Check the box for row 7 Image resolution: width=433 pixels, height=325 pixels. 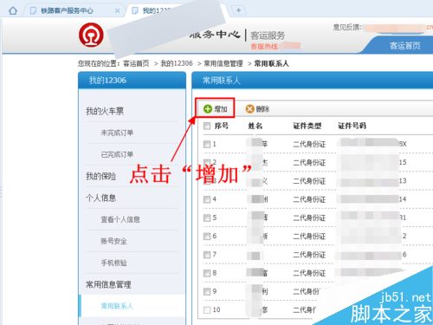point(207,255)
